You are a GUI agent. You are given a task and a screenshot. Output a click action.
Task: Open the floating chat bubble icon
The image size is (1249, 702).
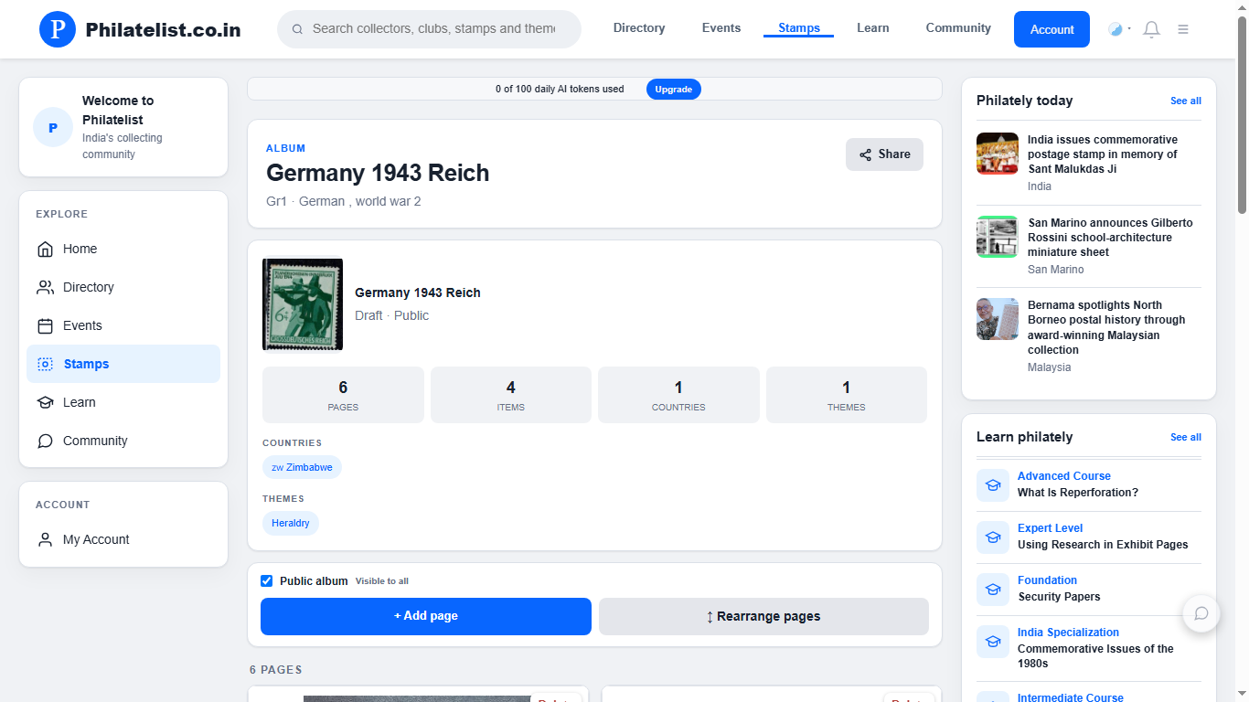pos(1201,613)
